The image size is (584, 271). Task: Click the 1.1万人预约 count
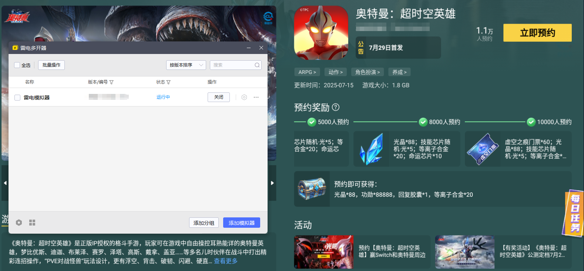coord(484,33)
